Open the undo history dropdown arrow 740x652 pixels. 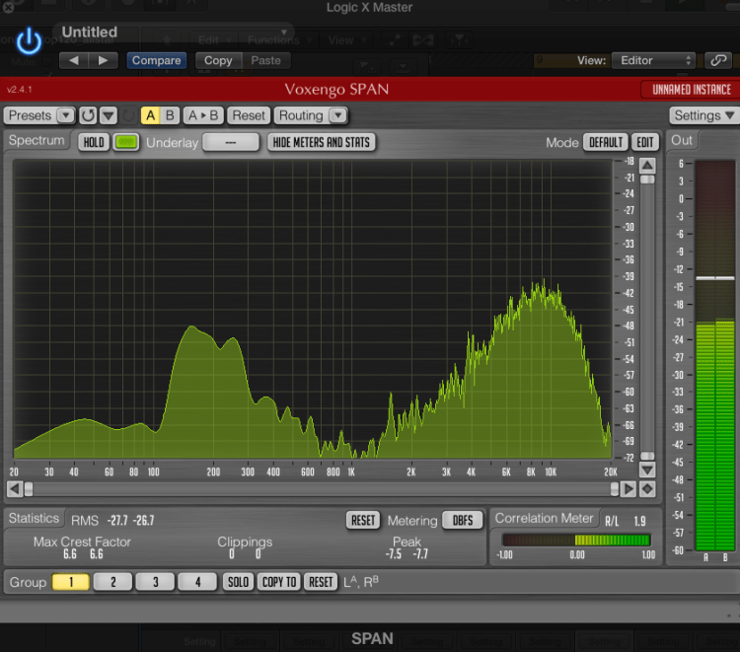point(109,115)
